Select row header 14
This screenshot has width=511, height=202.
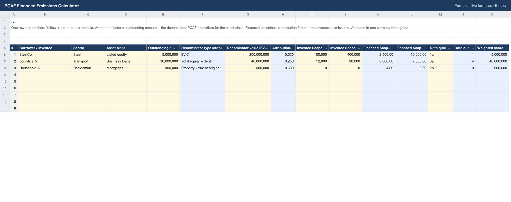[x=5, y=108]
